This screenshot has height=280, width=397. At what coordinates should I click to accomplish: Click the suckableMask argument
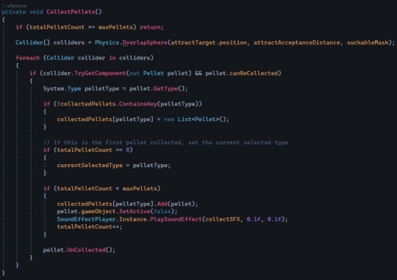(x=368, y=43)
